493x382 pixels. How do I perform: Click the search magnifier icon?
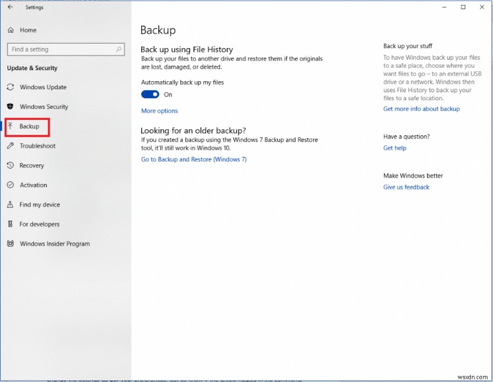tap(121, 49)
